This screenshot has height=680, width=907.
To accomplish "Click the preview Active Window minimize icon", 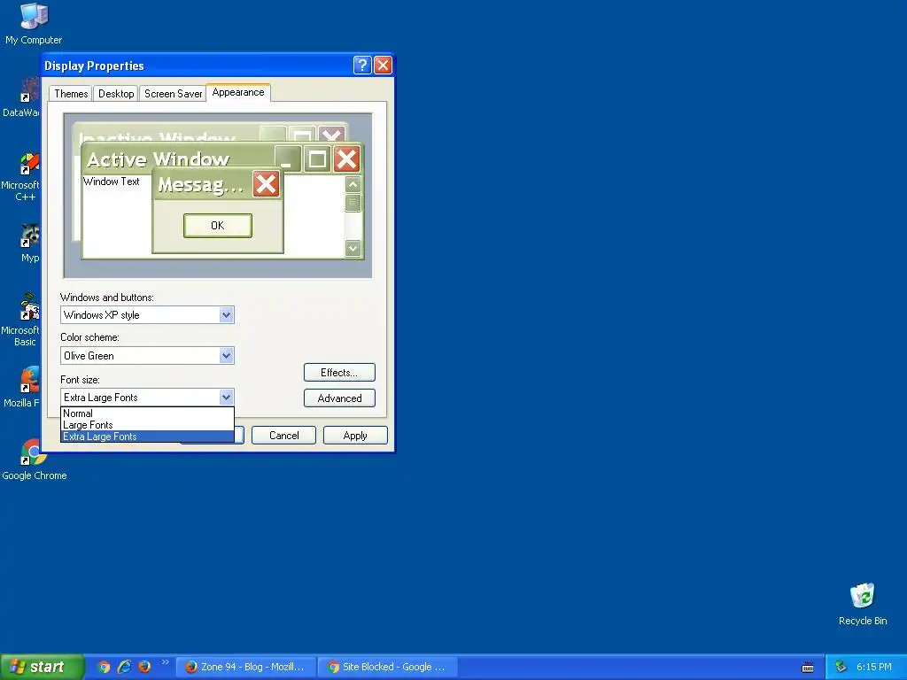I will 288,159.
